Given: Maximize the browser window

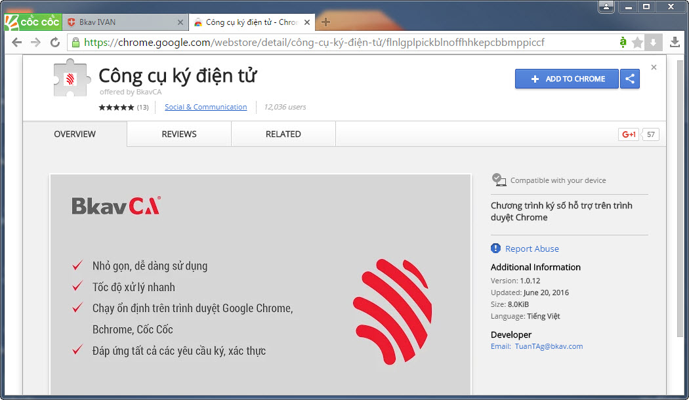Looking at the screenshot, I should pos(646,7).
